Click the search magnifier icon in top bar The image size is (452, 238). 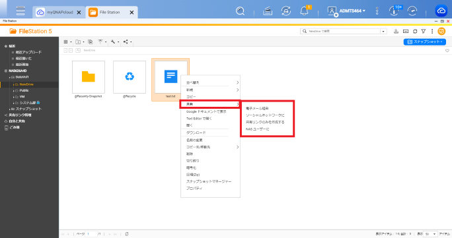point(240,11)
